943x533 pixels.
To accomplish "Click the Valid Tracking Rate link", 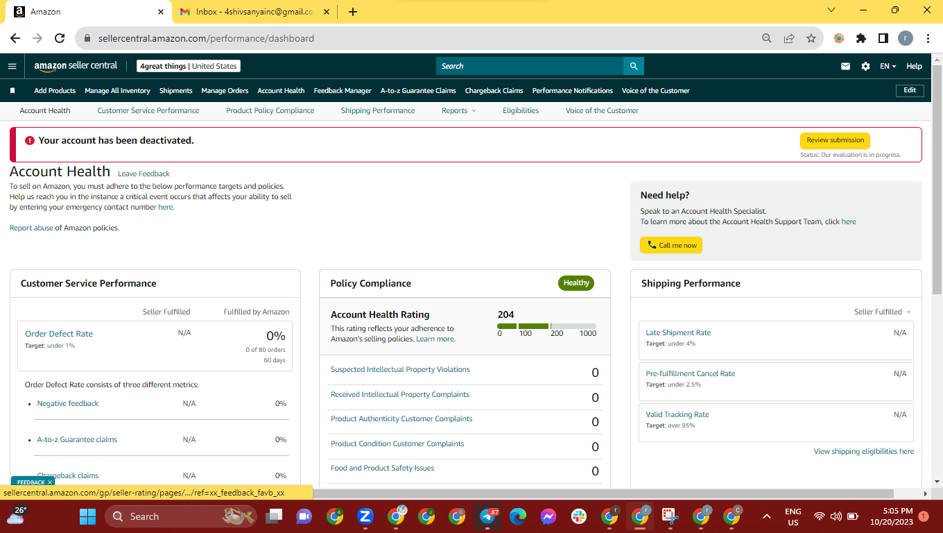I will tap(677, 415).
